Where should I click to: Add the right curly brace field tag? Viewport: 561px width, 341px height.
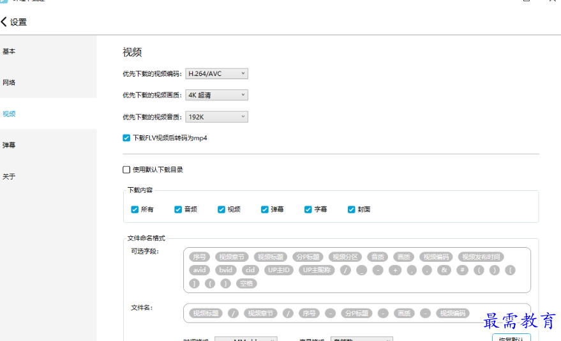[x=225, y=284]
